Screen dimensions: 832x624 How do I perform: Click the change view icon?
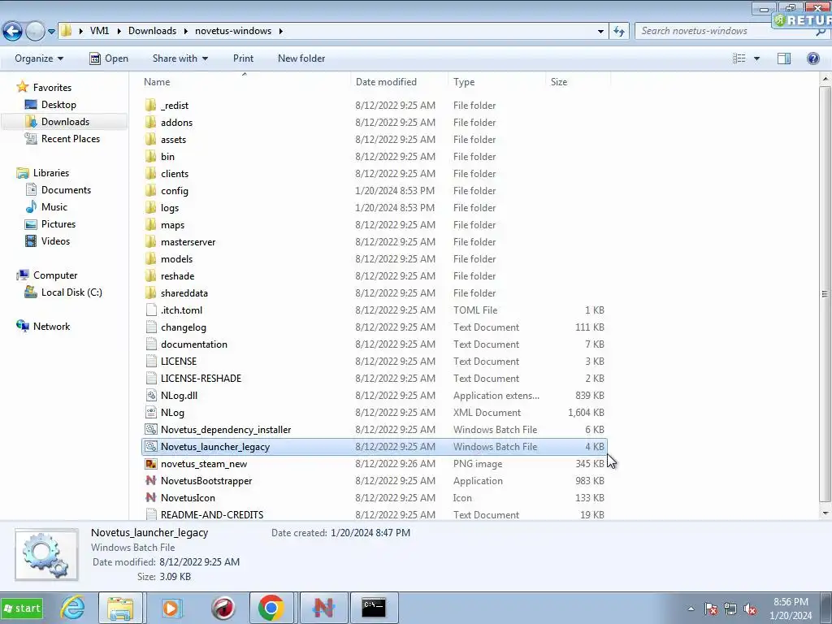pyautogui.click(x=739, y=58)
